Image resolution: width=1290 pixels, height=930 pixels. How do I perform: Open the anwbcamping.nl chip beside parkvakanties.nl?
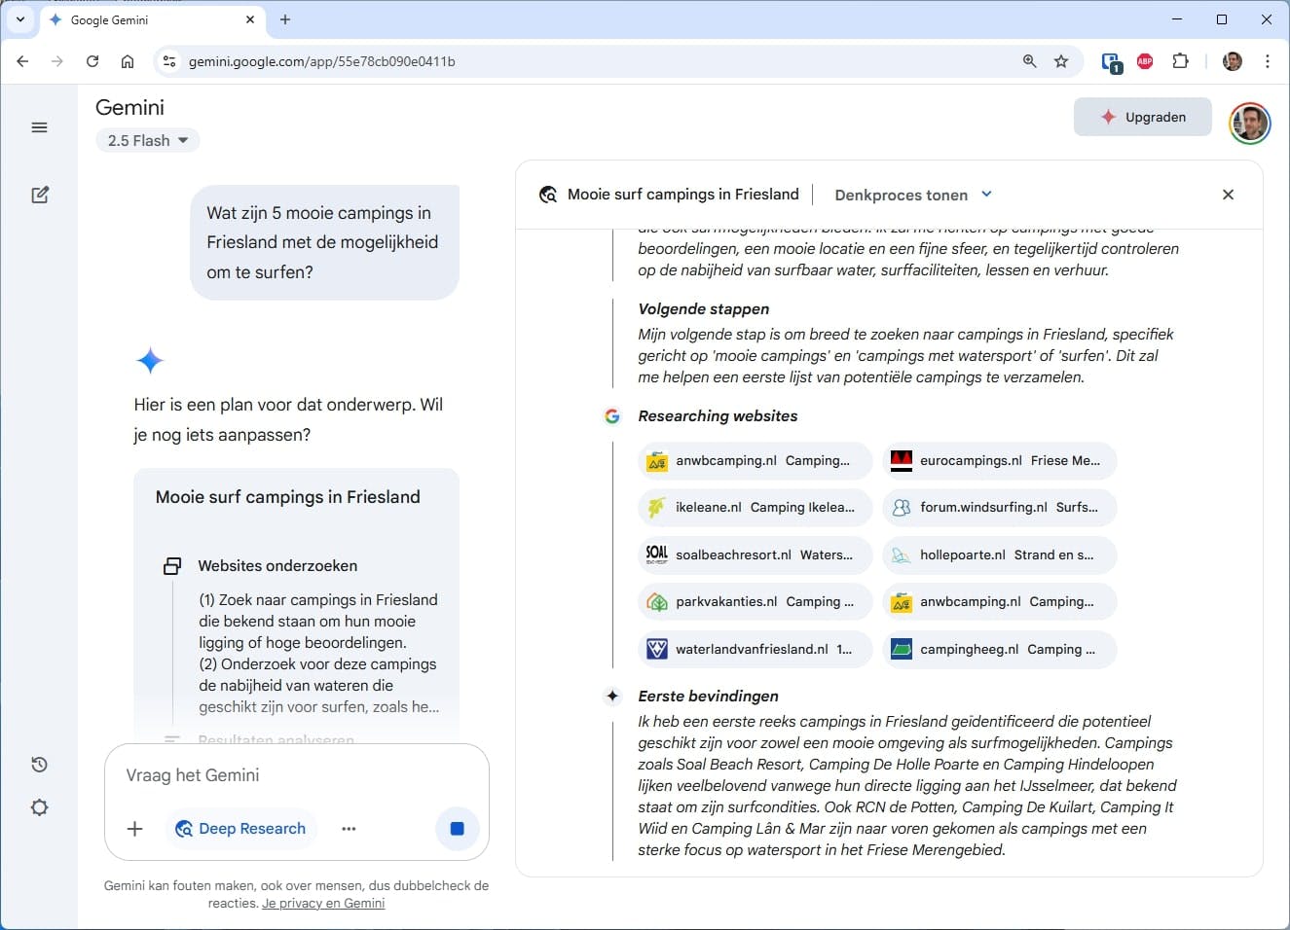pos(999,602)
